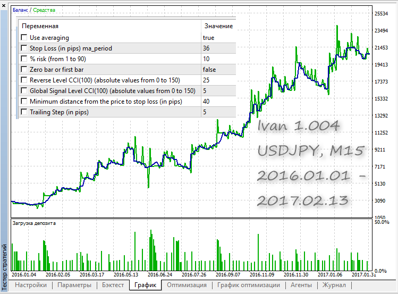Viewport: 398px width, 294px height.
Task: Click the 2017.01.06 date axis label
Action: click(x=330, y=275)
